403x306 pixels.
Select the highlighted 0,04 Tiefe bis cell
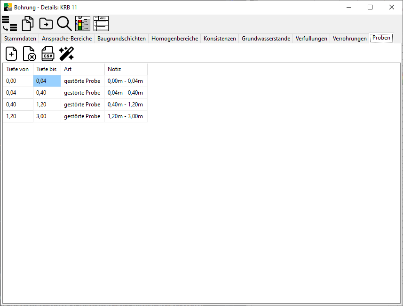tap(47, 81)
